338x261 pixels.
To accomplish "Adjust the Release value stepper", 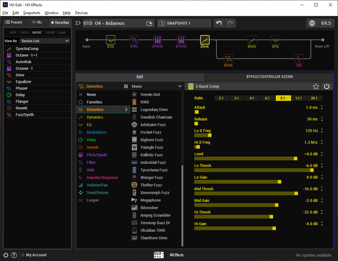I will pos(322,119).
